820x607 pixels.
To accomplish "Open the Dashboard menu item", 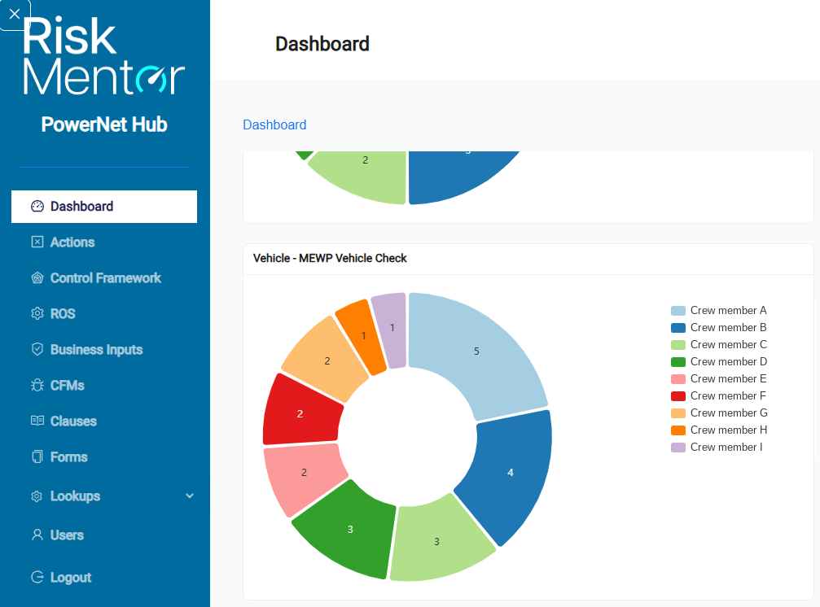I will [x=104, y=207].
